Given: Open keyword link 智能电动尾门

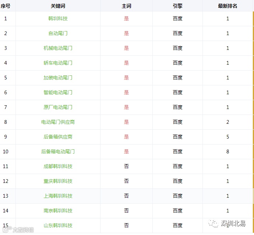Looking at the screenshot, I should pos(58,92).
